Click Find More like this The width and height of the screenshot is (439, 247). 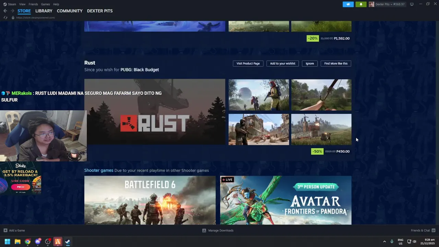(336, 63)
